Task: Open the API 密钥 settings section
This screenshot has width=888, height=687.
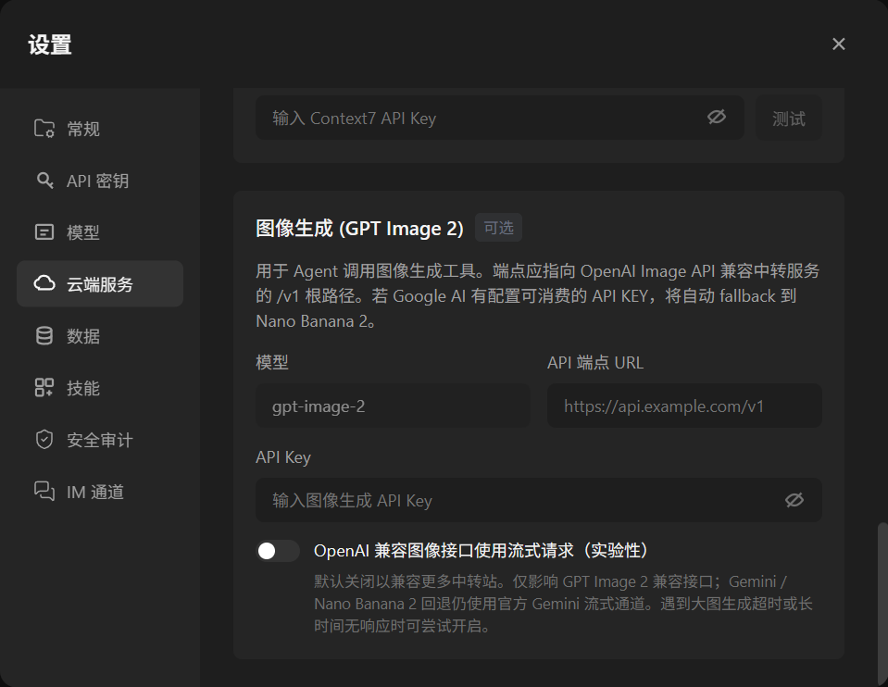Action: pyautogui.click(x=100, y=181)
